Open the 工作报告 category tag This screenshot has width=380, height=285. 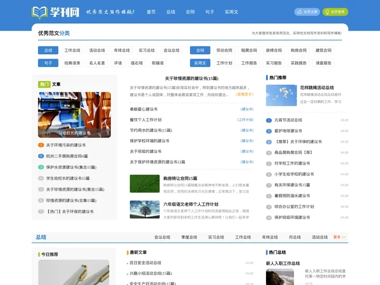(249, 63)
